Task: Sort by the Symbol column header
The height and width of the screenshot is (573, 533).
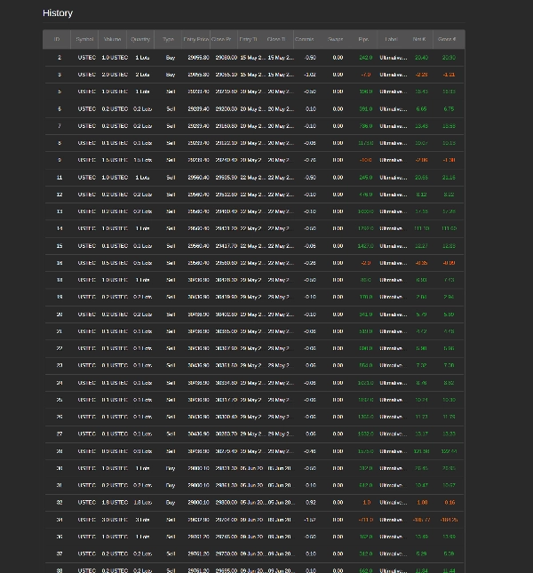Action: click(x=84, y=39)
